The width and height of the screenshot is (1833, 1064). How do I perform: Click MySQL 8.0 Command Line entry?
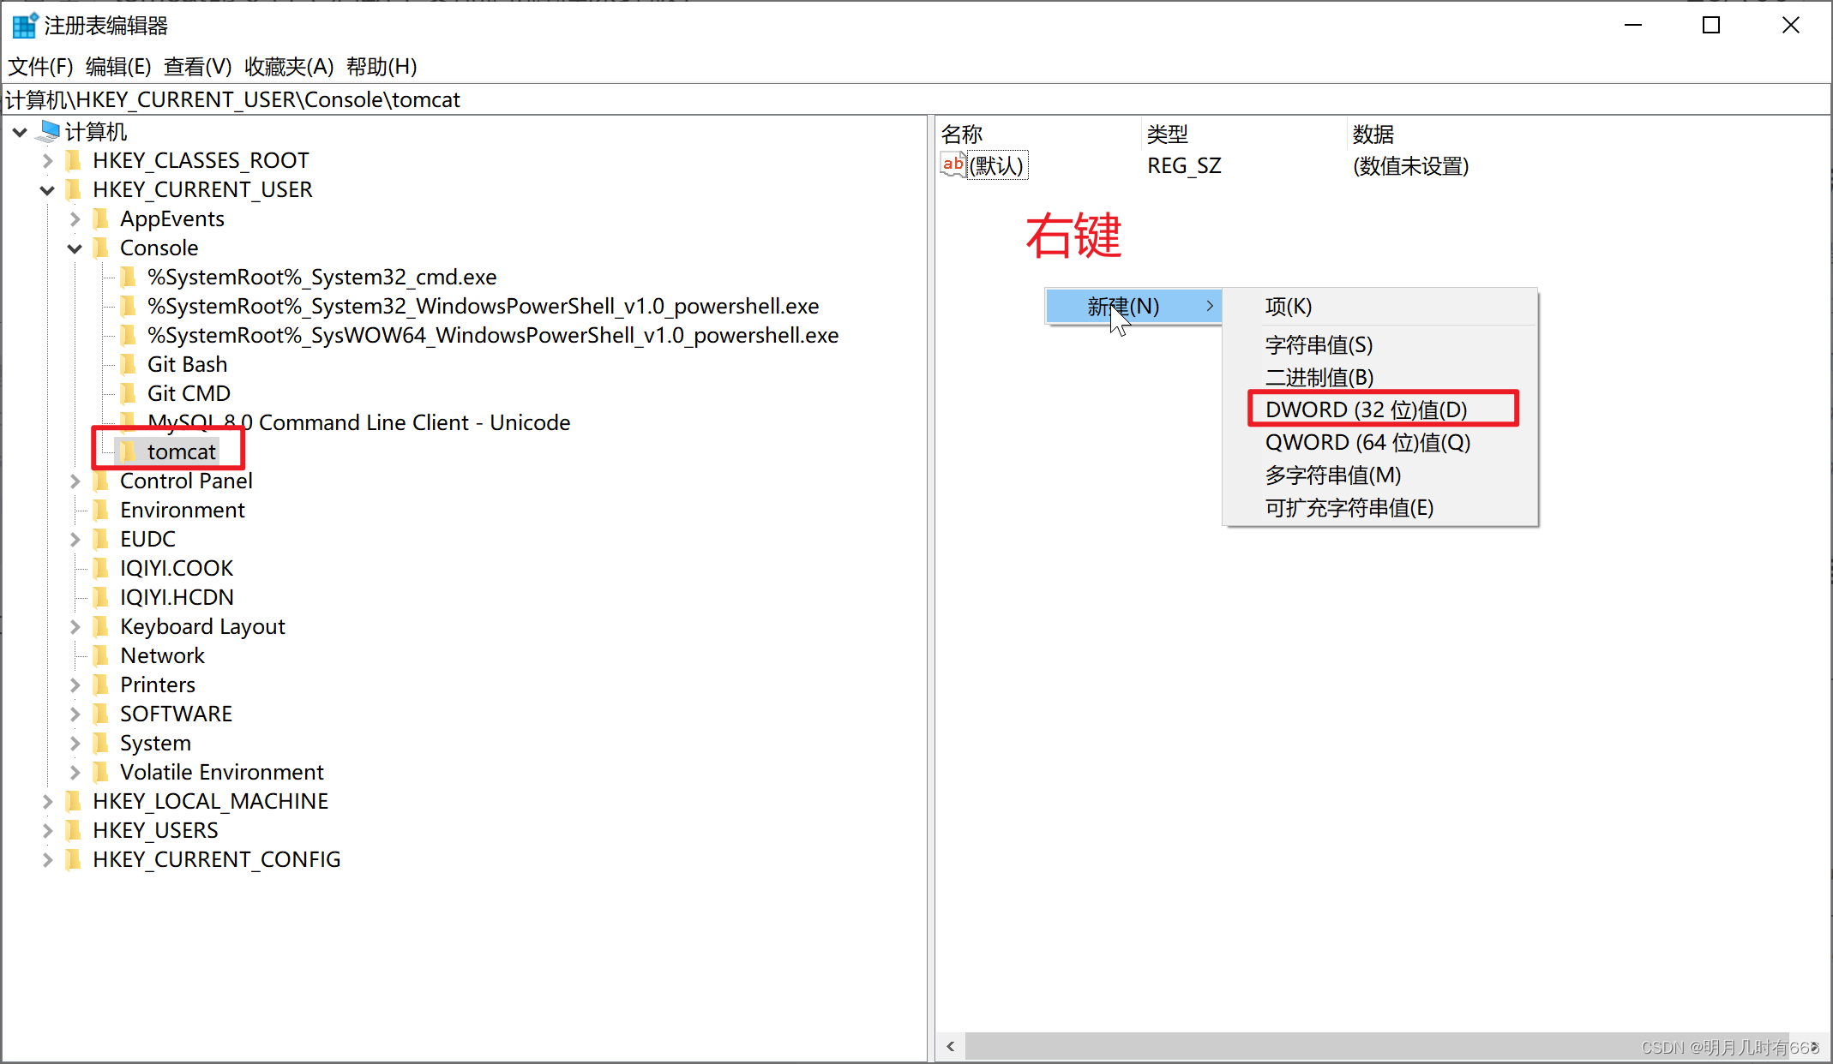click(358, 421)
